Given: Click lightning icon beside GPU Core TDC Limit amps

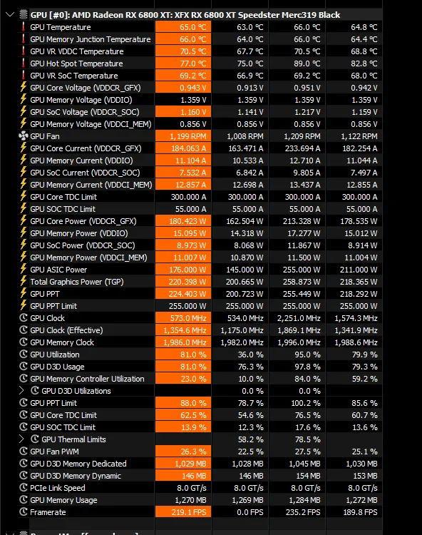Looking at the screenshot, I should [24, 197].
